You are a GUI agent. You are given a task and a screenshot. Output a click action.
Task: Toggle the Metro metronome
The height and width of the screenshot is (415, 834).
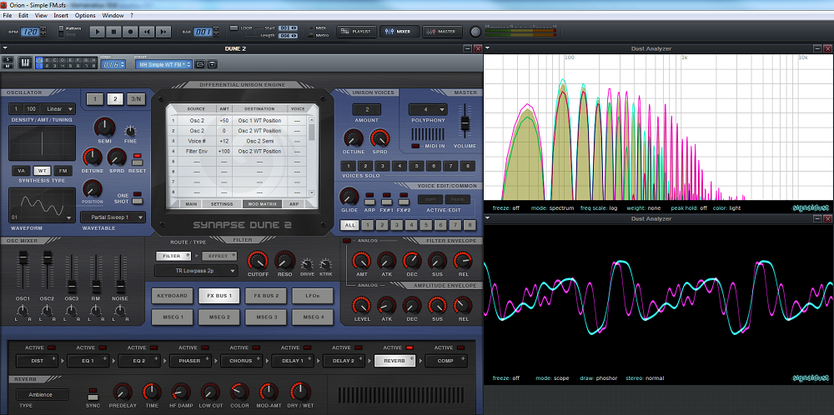tap(312, 36)
